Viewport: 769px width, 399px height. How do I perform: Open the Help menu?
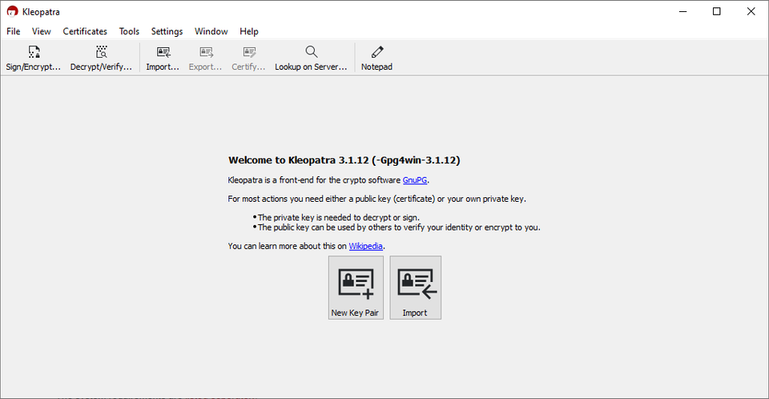pyautogui.click(x=249, y=31)
